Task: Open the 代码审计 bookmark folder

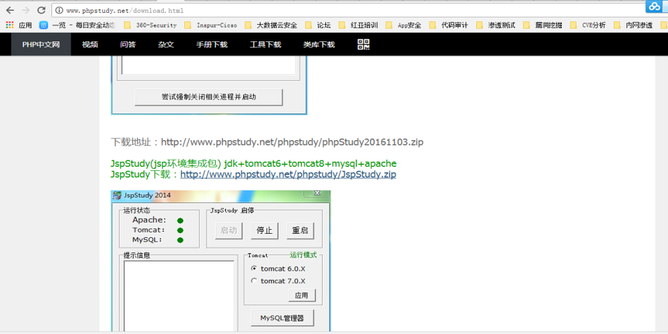Action: pos(449,25)
